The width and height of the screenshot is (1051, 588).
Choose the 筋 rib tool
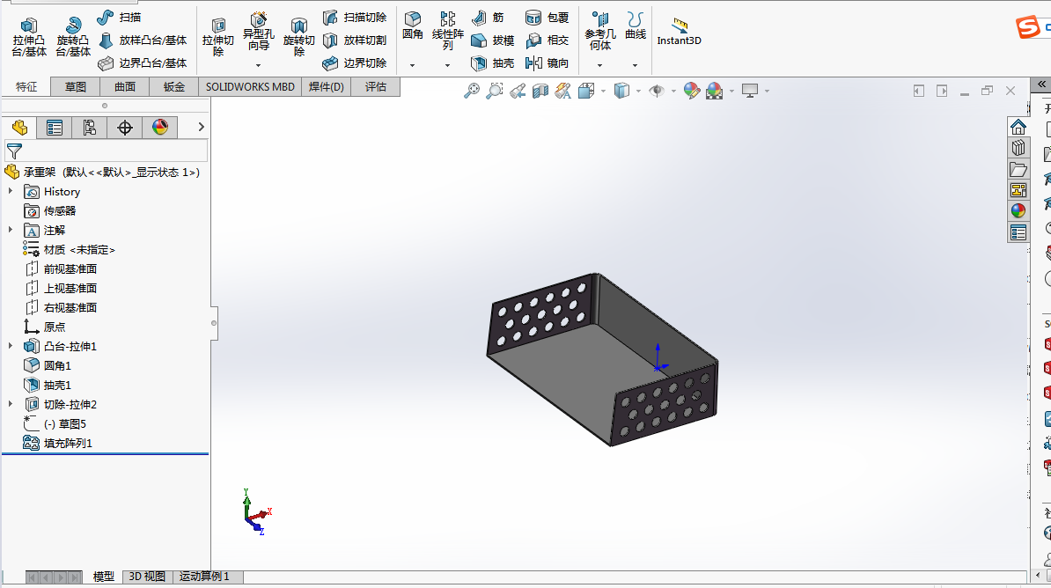(488, 18)
